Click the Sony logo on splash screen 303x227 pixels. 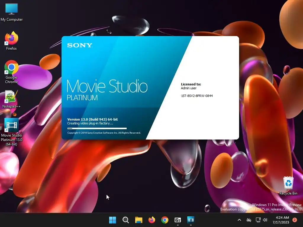(80, 45)
